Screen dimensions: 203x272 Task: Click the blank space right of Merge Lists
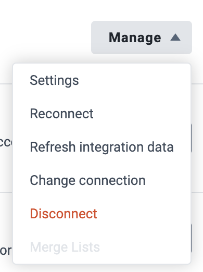pyautogui.click(x=145, y=247)
